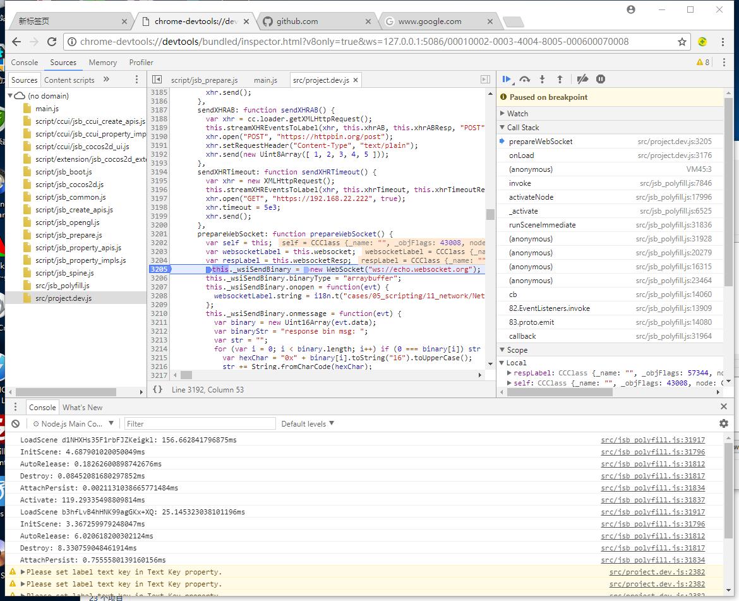Open the main.js editor tab

265,80
